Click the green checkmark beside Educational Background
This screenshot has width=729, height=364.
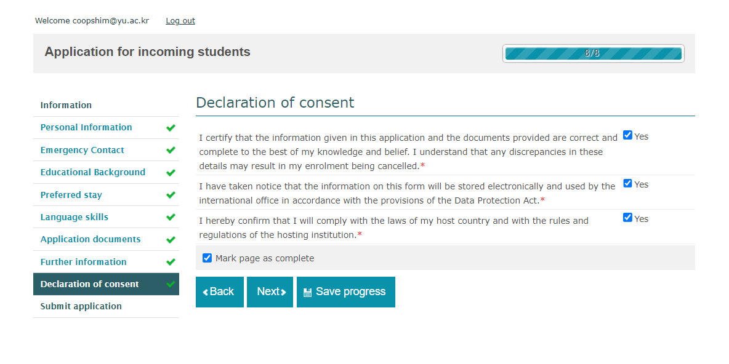171,173
